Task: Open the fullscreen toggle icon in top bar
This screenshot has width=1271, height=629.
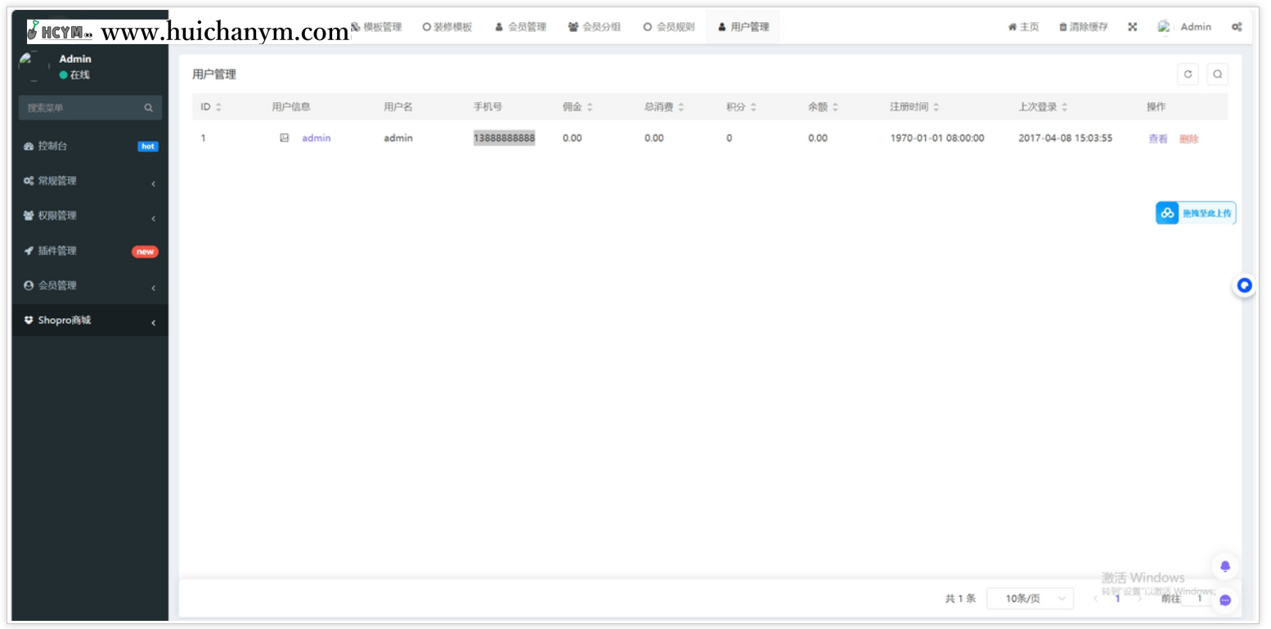Action: (x=1132, y=26)
